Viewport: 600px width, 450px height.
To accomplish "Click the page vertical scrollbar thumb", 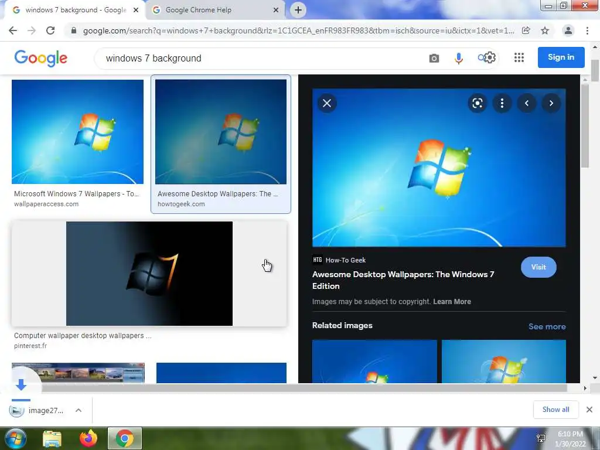I will pyautogui.click(x=595, y=70).
